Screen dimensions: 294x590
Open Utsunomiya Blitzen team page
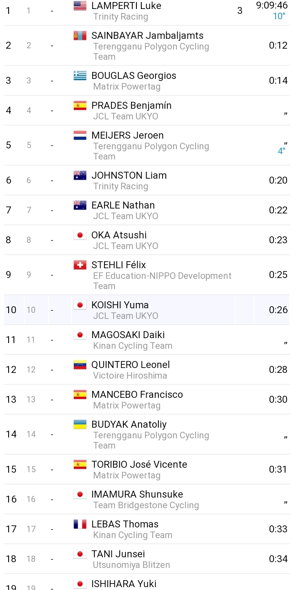click(x=131, y=565)
